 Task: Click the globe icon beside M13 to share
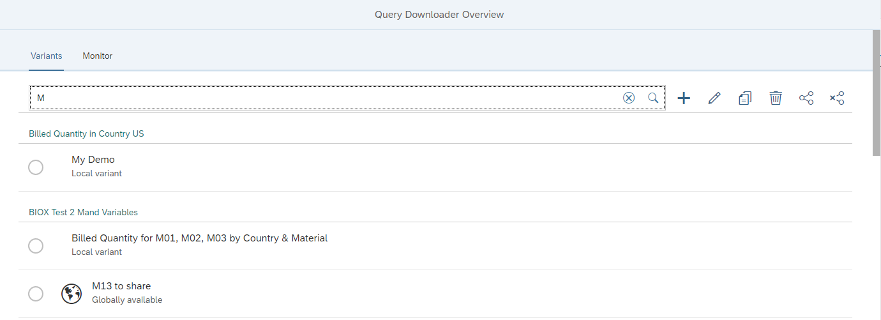click(x=72, y=293)
